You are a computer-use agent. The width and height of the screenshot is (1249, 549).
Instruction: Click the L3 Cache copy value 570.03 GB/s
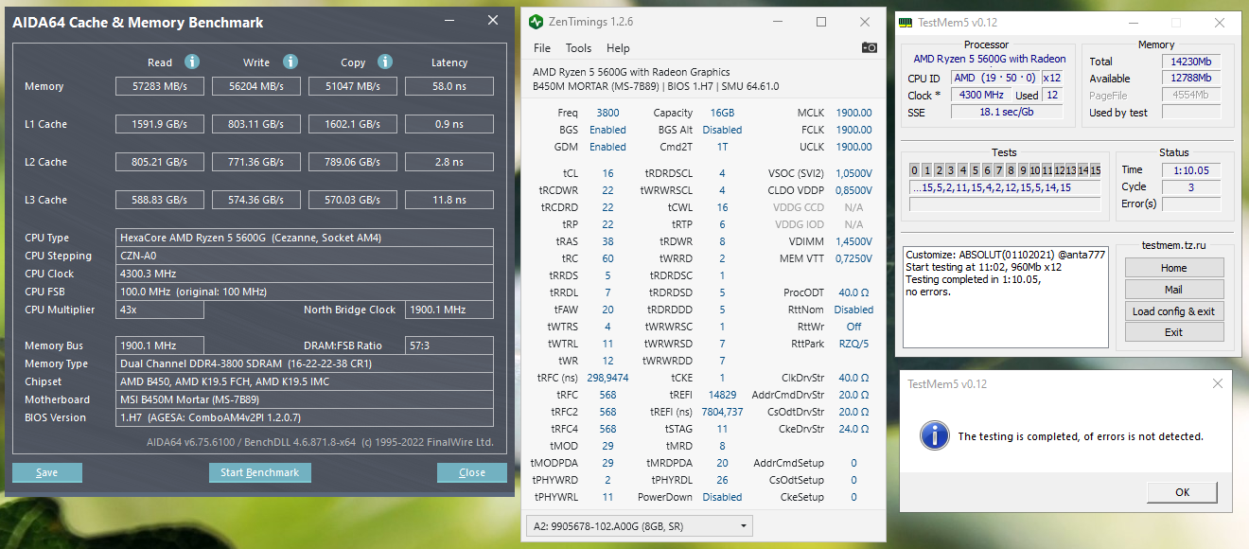(x=355, y=200)
